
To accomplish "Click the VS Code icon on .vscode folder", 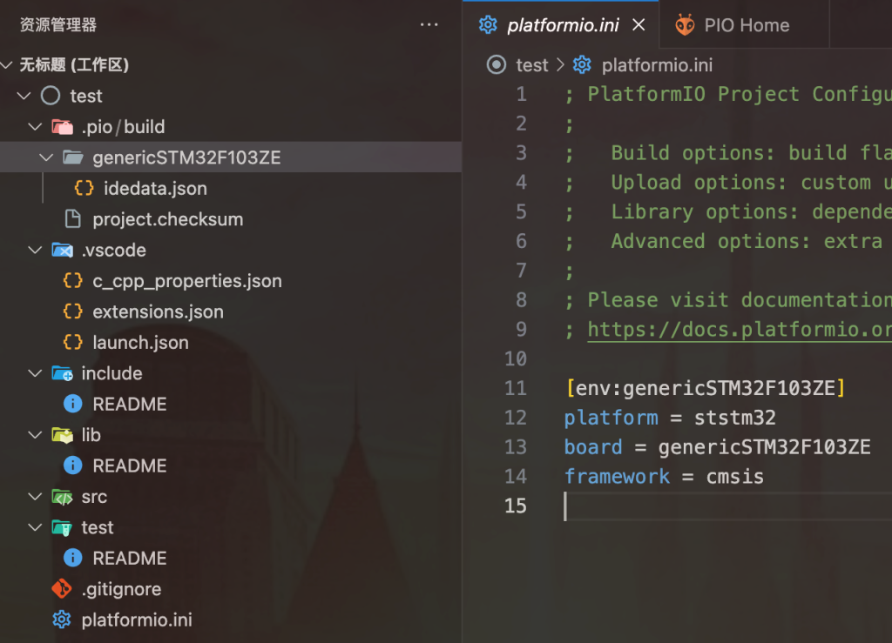I will (62, 251).
